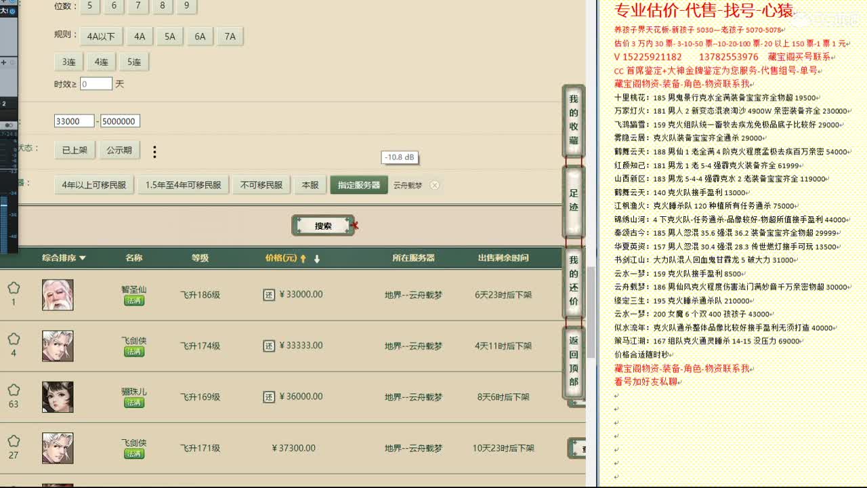The width and height of the screenshot is (867, 488).
Task: Toggle the 4A rule filter
Action: click(140, 37)
